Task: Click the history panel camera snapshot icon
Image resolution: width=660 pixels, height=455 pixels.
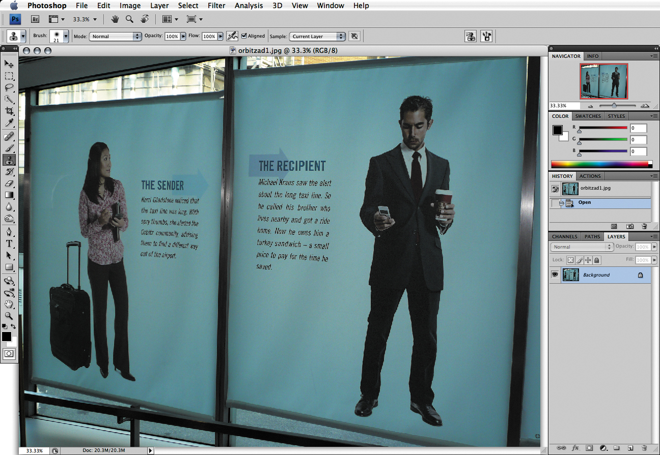Action: click(x=630, y=226)
